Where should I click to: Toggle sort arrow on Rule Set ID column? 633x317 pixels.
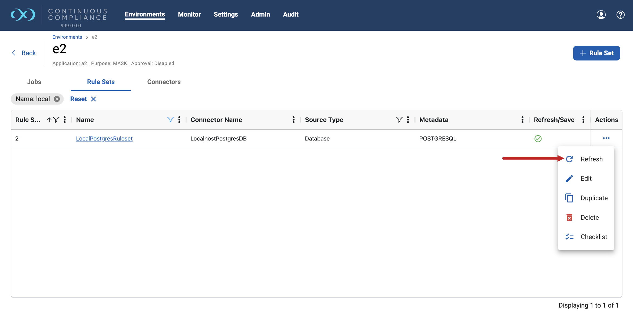49,120
